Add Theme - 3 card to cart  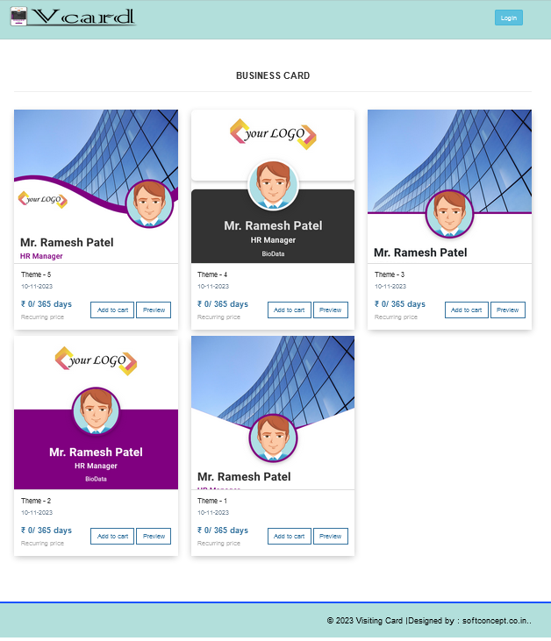point(466,310)
